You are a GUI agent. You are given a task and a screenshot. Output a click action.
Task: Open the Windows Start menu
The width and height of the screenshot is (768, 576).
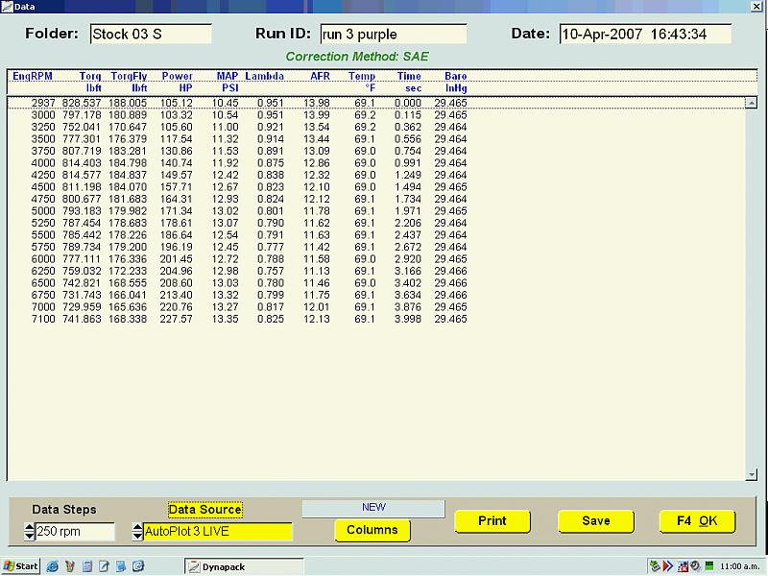(20, 566)
